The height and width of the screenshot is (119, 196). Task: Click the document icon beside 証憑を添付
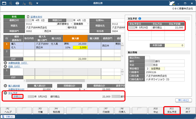point(28,17)
